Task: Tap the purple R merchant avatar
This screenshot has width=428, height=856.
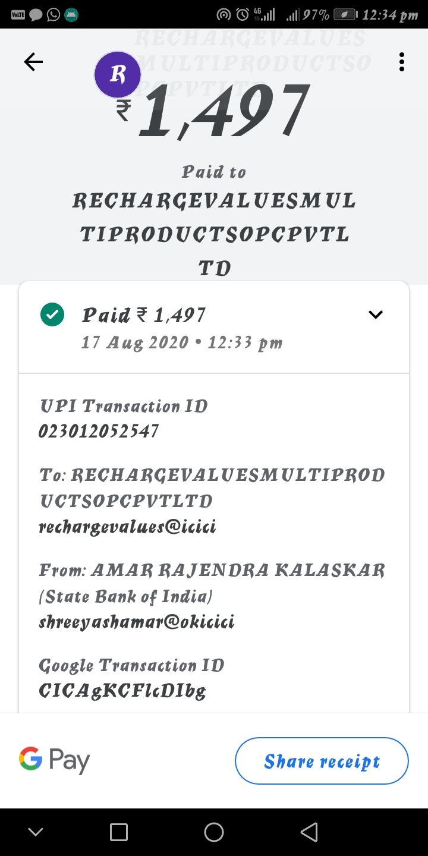Action: click(x=118, y=75)
